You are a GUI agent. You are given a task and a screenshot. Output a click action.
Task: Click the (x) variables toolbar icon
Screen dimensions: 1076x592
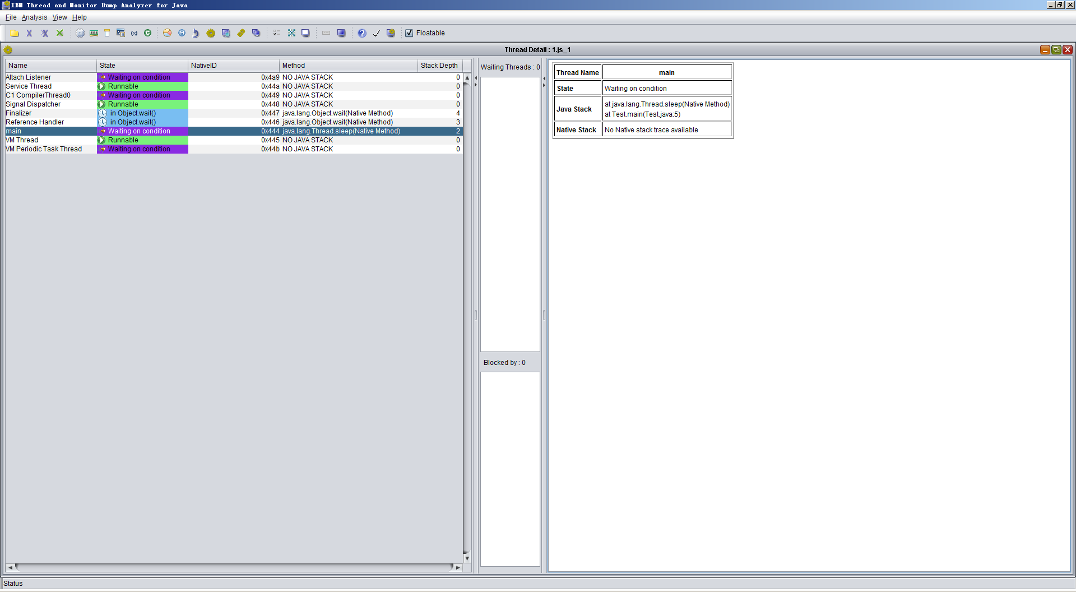[x=134, y=33]
